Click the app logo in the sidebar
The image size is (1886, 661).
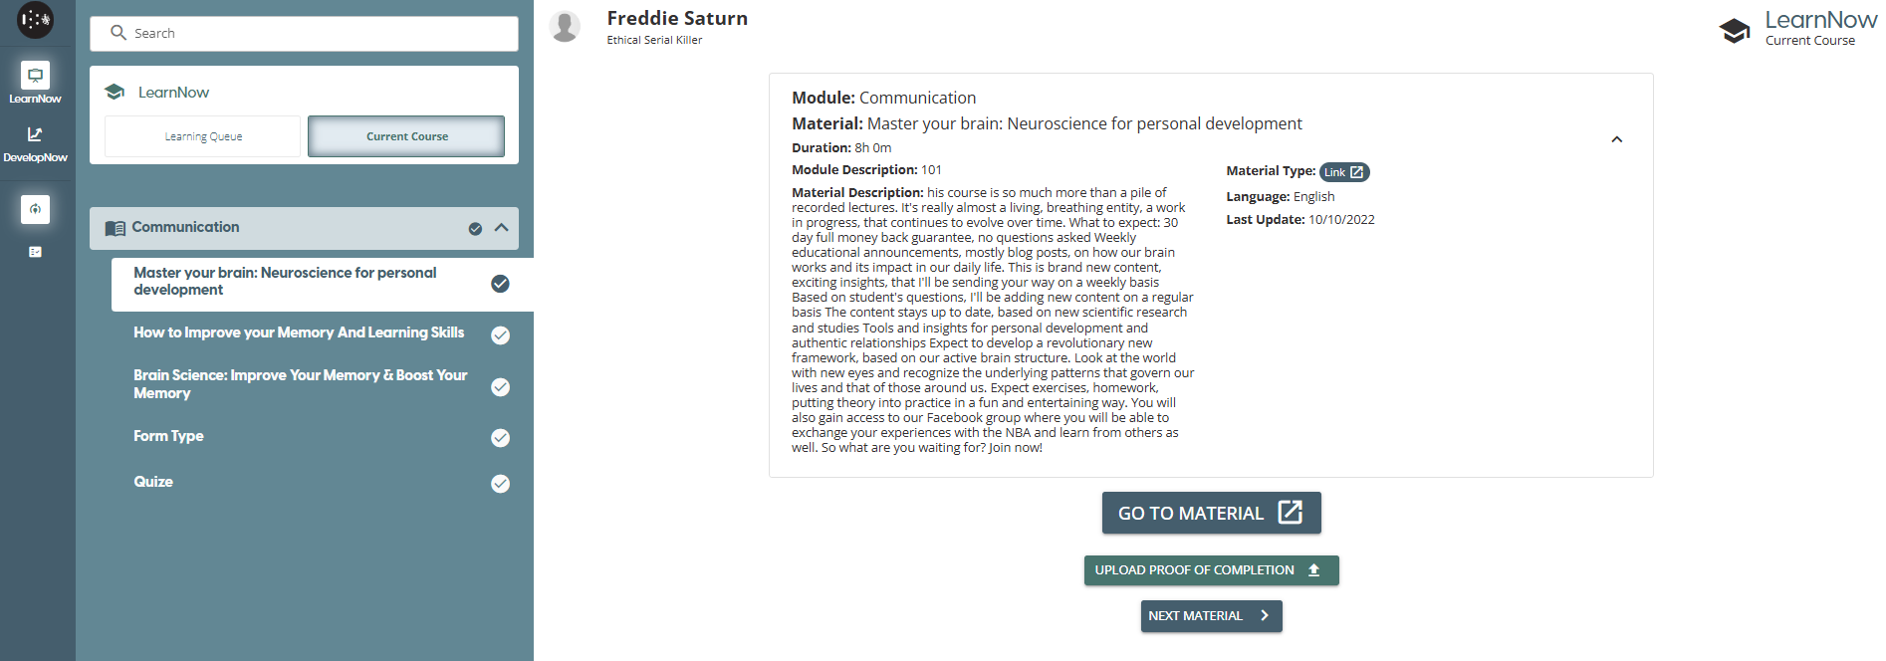tap(36, 20)
